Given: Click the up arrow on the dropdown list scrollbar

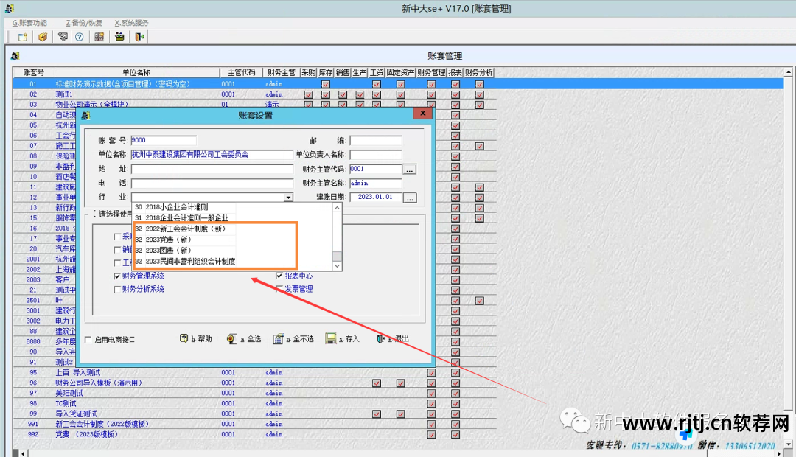Looking at the screenshot, I should pyautogui.click(x=337, y=208).
